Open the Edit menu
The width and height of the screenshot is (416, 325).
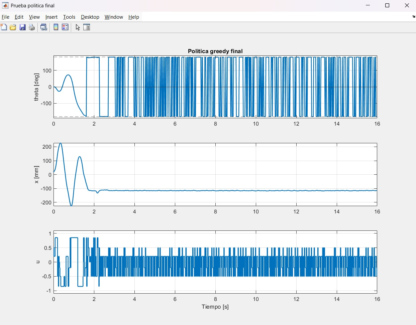tap(19, 17)
